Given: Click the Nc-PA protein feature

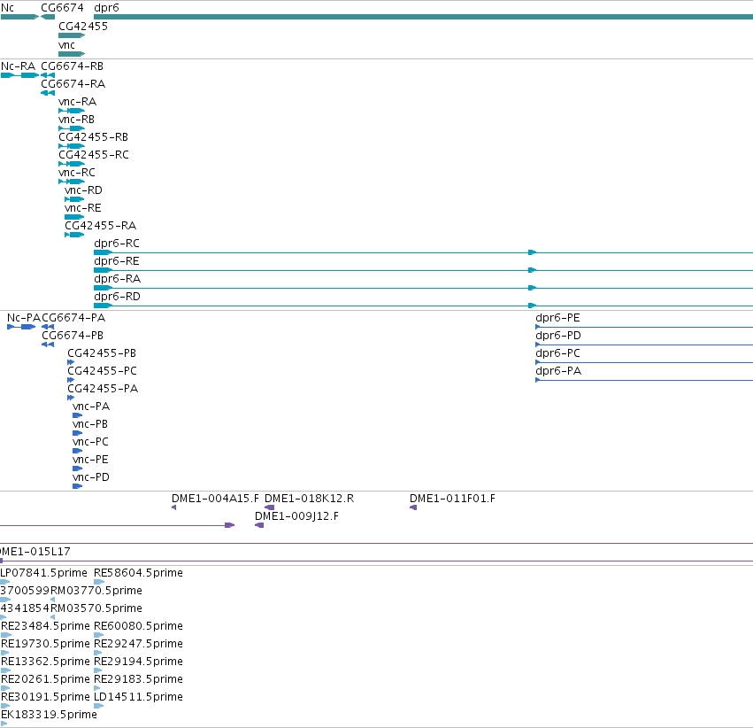Looking at the screenshot, I should [21, 327].
